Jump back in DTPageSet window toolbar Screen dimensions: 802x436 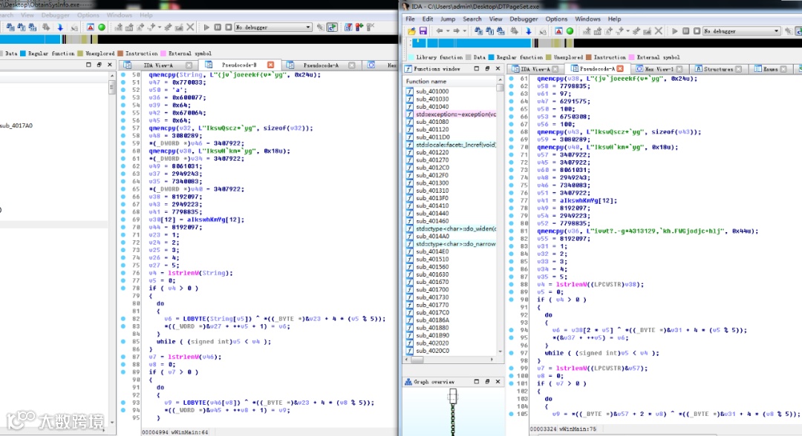coord(439,31)
